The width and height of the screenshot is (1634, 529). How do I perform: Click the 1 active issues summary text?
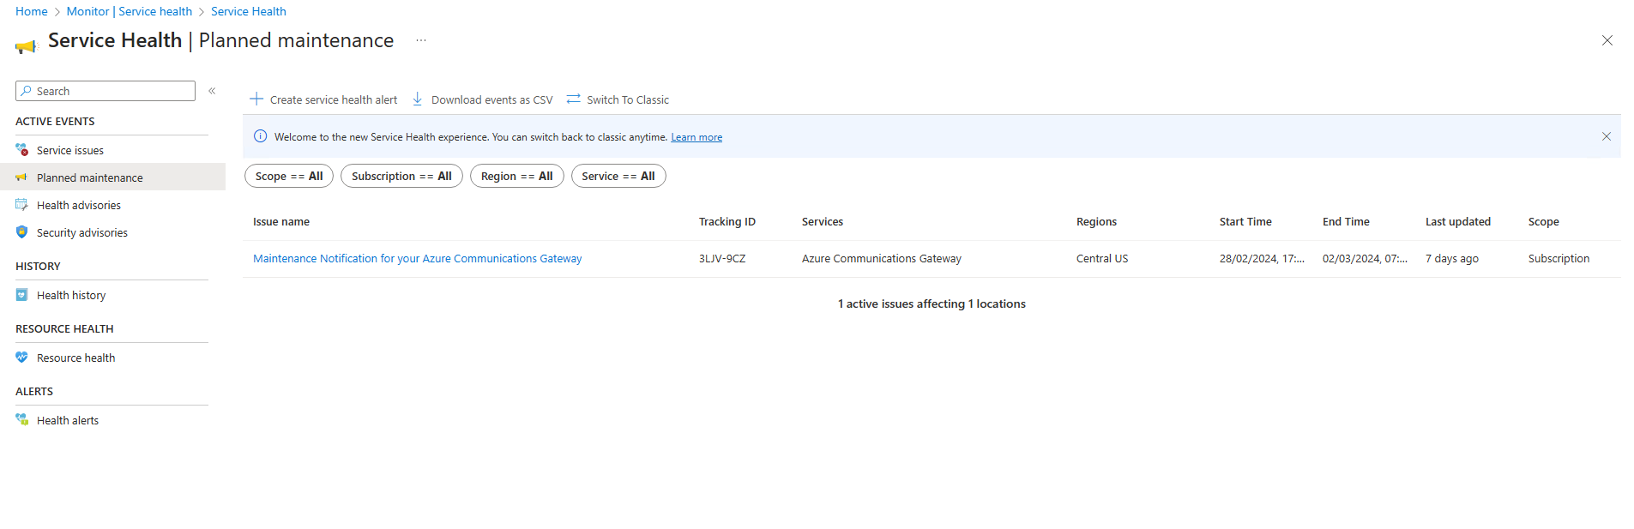pos(932,304)
